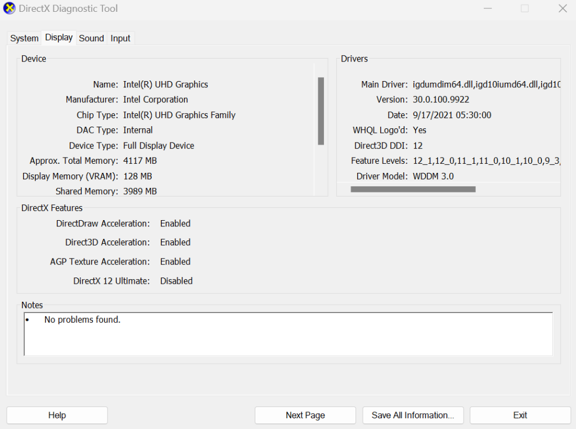Click the DirectX icon in the title bar

point(10,8)
